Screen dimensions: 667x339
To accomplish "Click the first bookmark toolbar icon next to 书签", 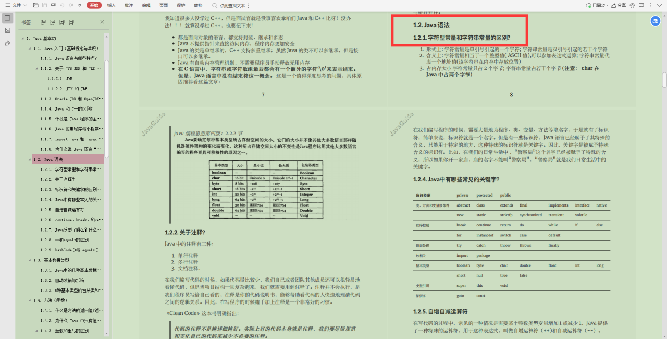I will pos(43,22).
